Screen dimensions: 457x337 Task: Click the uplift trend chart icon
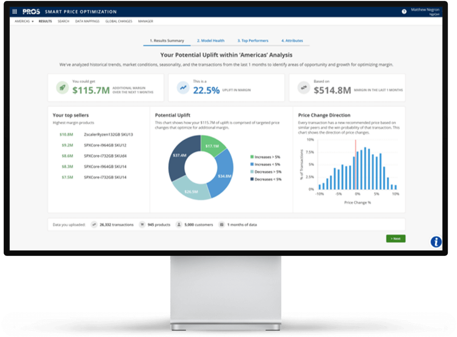(183, 88)
